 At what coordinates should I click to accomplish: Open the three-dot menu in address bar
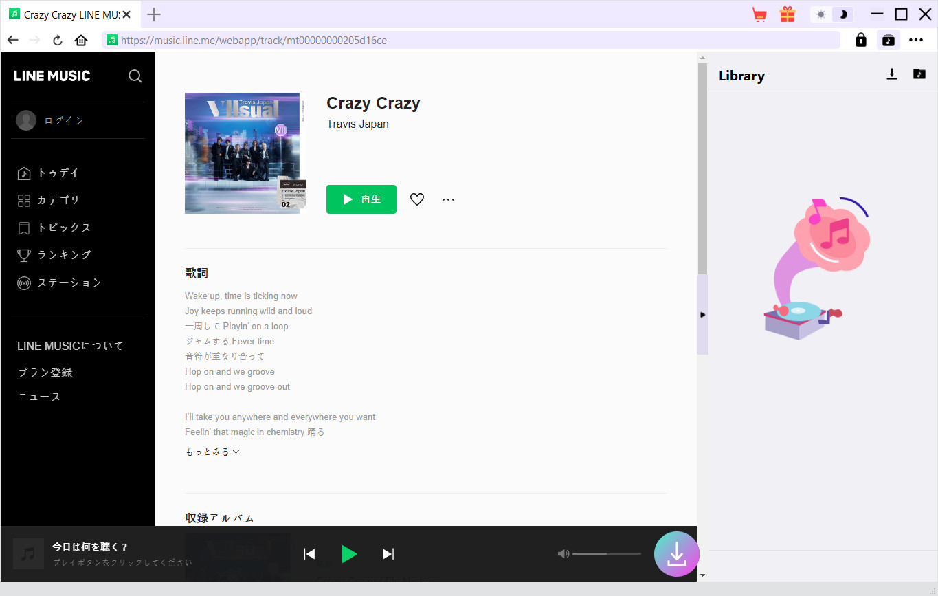click(x=916, y=40)
